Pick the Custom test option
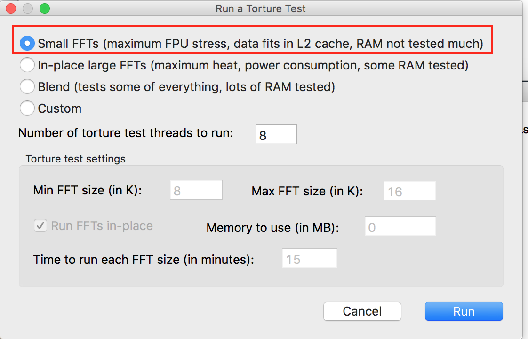This screenshot has width=528, height=339. click(x=27, y=108)
